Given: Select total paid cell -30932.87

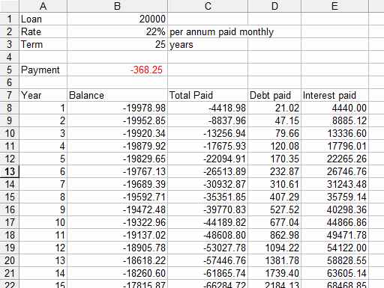Looking at the screenshot, I should (x=208, y=184).
